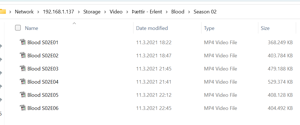This screenshot has height=125, width=300.
Task: Toggle the select-all checkbox beside Name
Action: (x=18, y=28)
